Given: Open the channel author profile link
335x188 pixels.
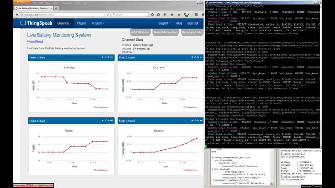Looking at the screenshot, I should pos(37,42).
